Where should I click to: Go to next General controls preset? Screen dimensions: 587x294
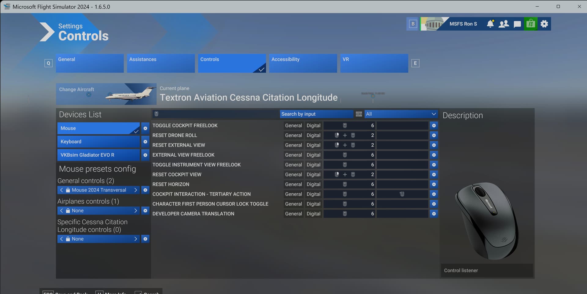(x=136, y=190)
